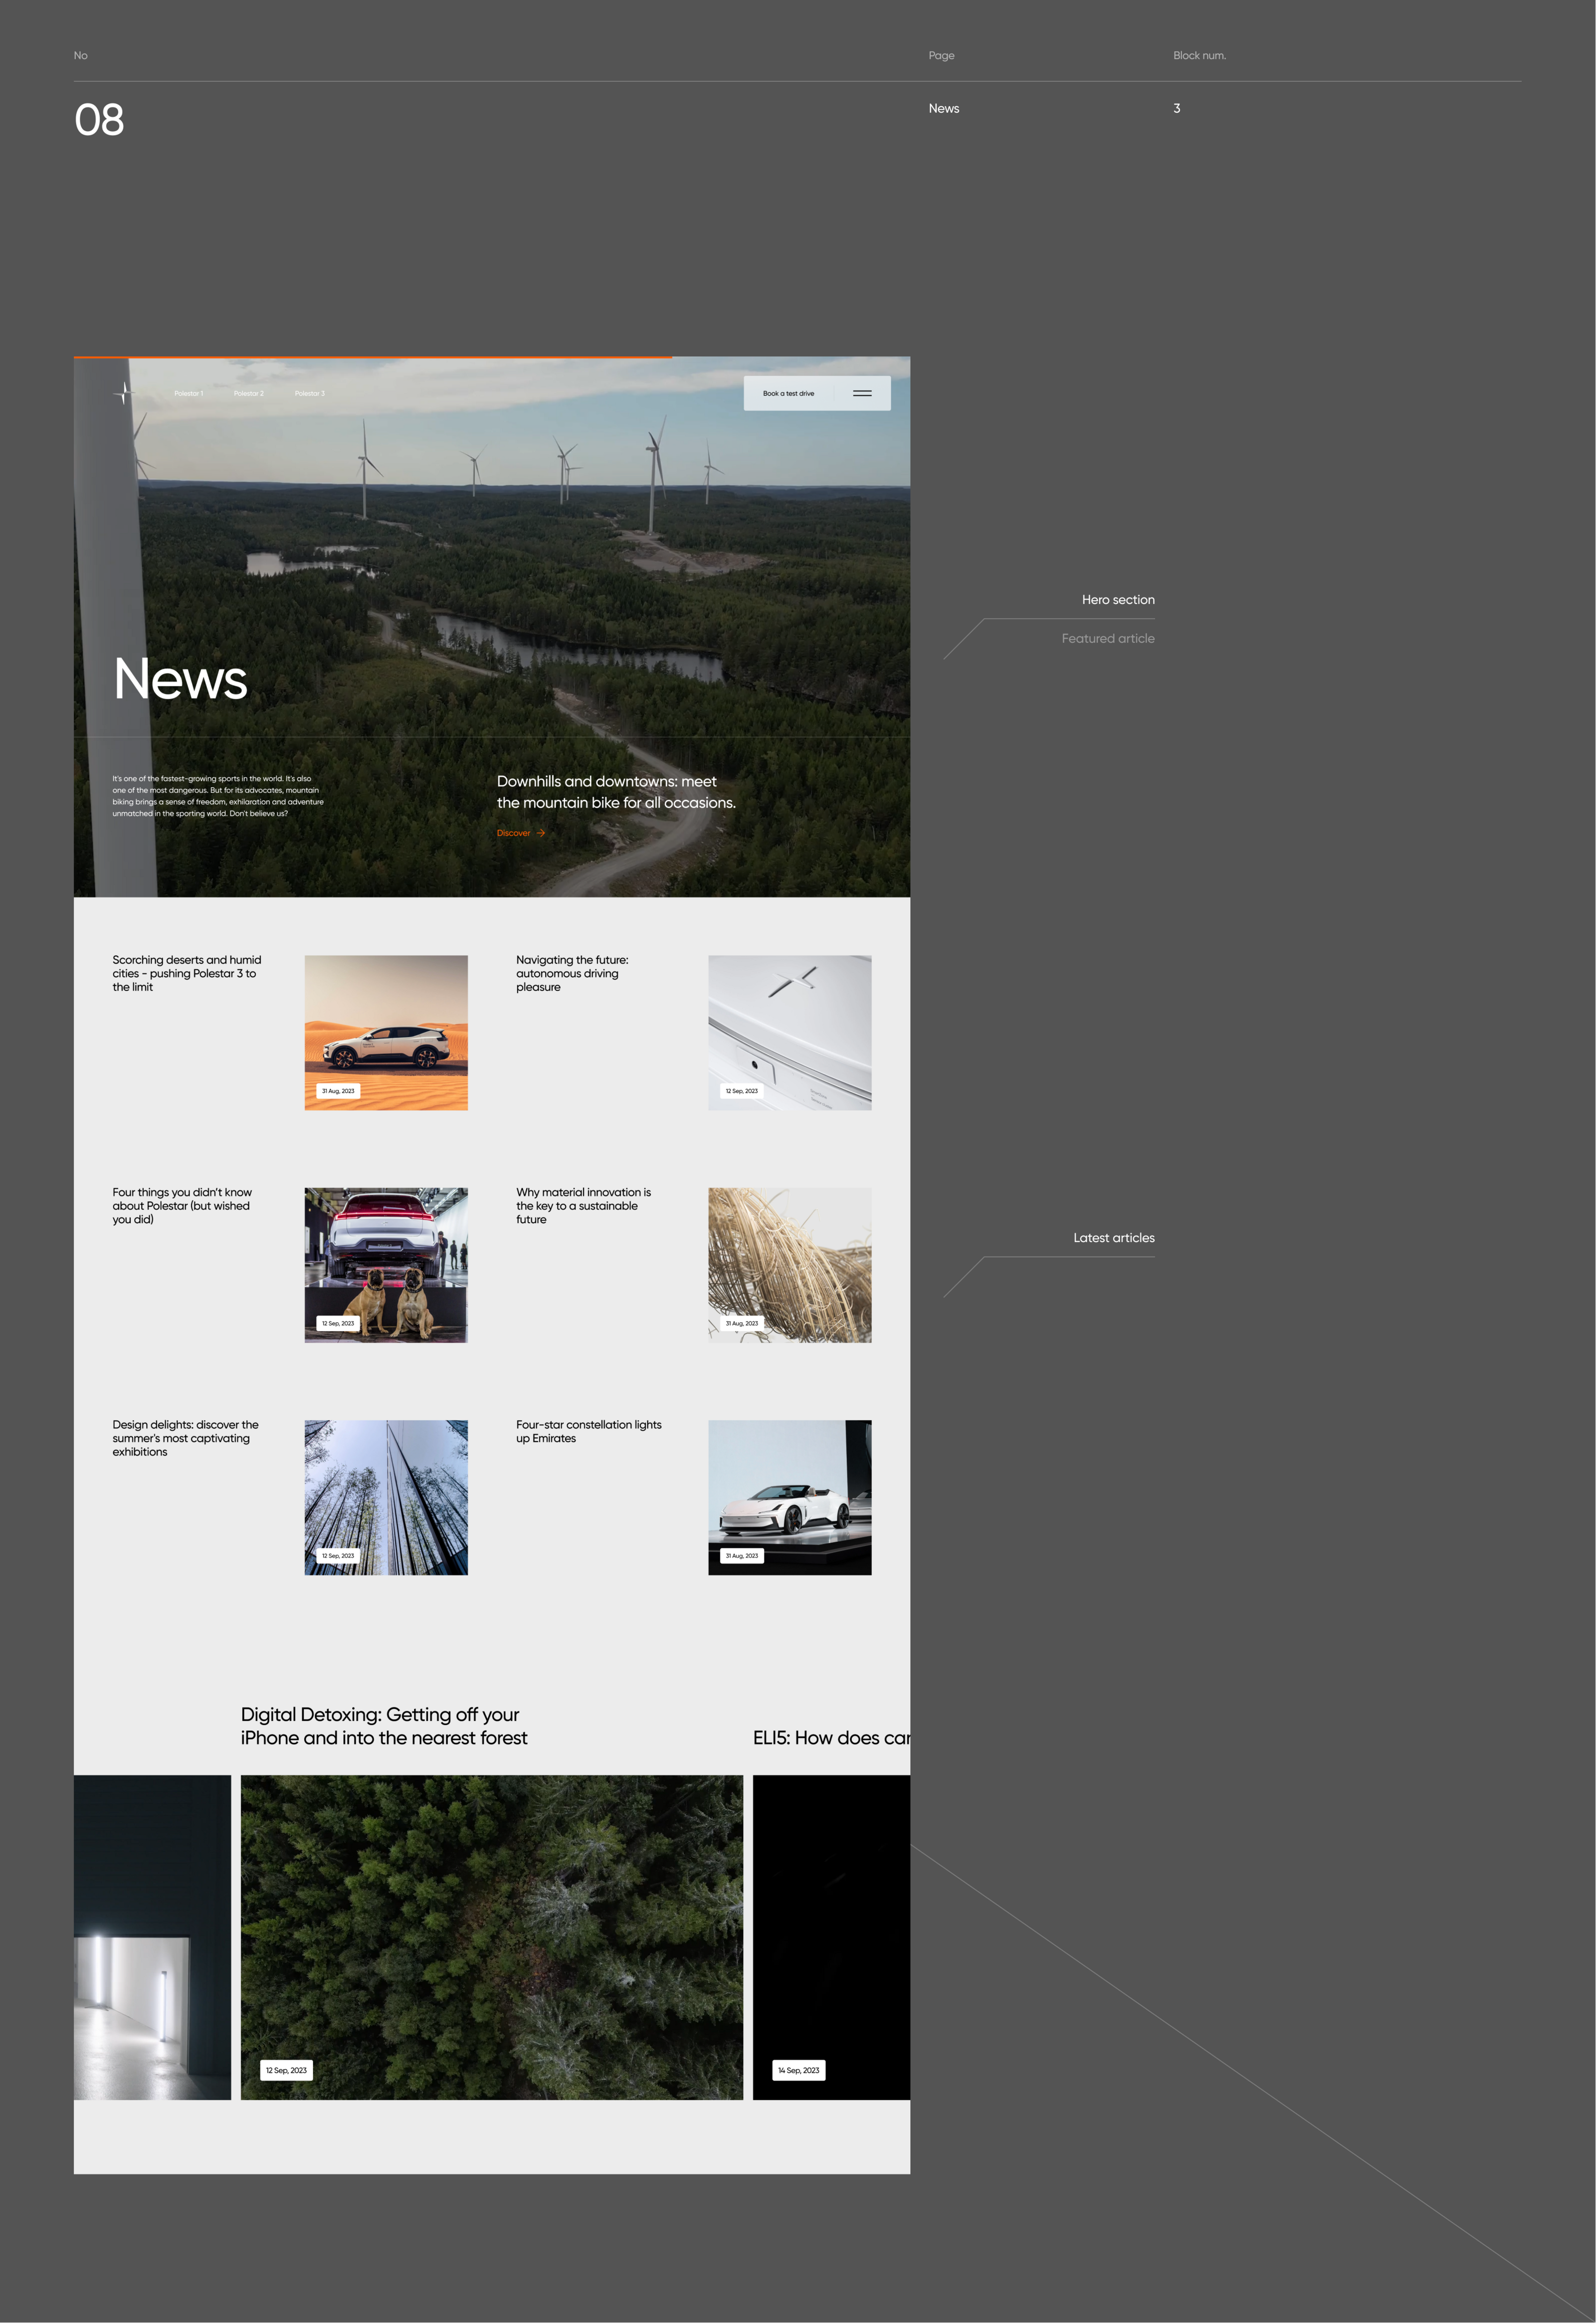Click the orange page progress bar
The height and width of the screenshot is (2323, 1596).
point(372,357)
